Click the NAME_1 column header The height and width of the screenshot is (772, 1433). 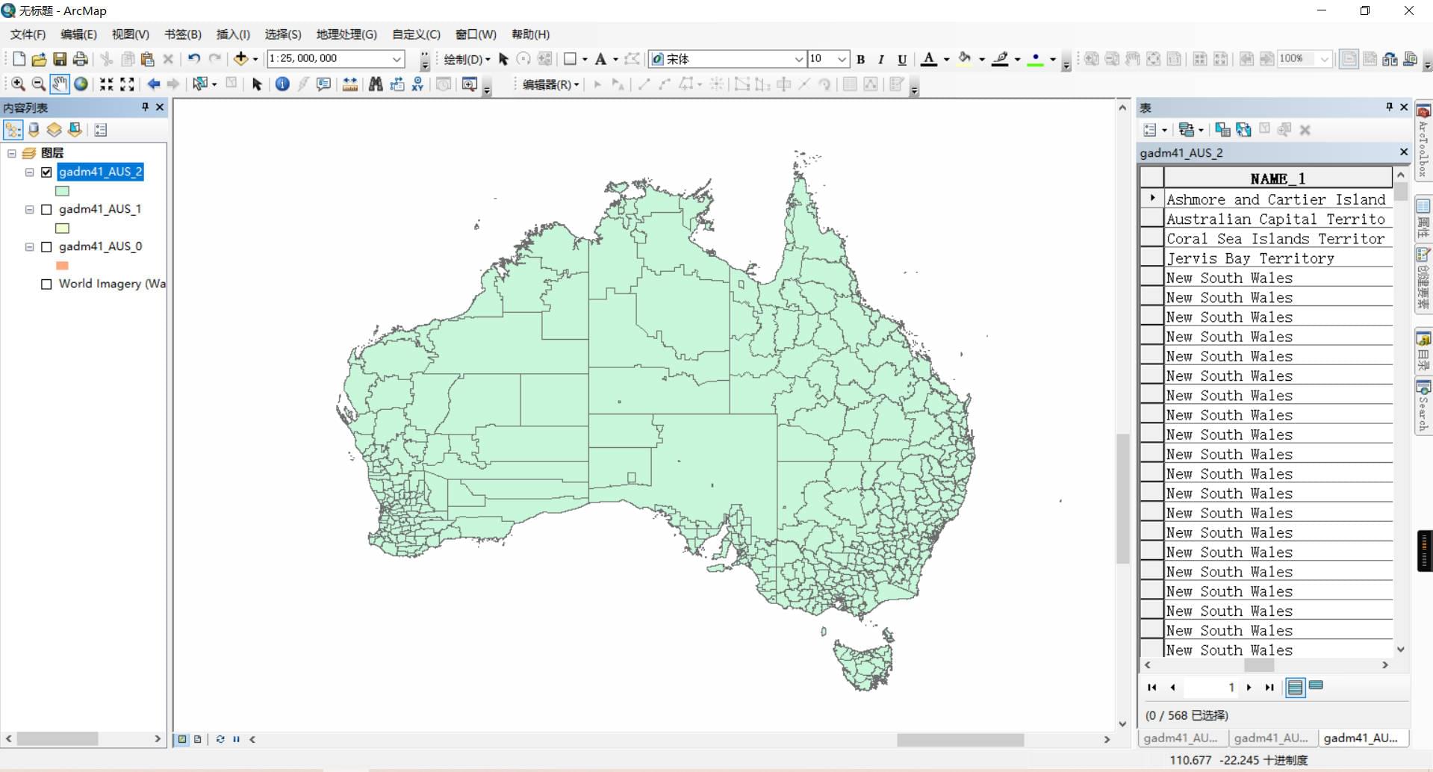1278,178
